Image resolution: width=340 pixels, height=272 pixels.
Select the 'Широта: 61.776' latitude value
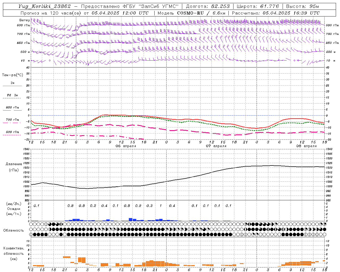coord(258,6)
